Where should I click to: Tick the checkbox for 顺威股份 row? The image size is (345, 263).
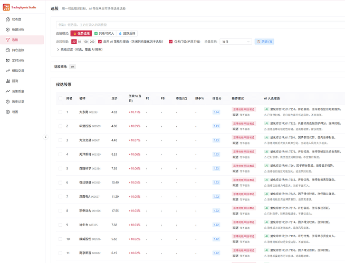[x=60, y=239]
